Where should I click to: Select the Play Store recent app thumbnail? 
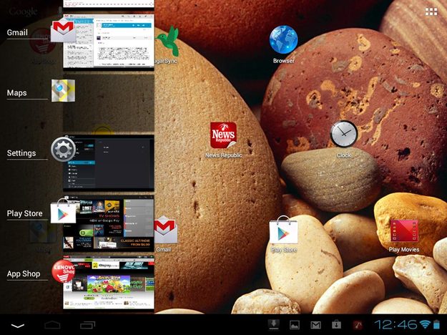coord(109,223)
